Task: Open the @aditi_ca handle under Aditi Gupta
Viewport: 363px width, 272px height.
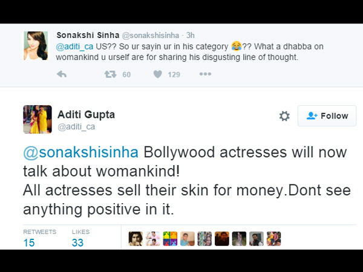Action: [x=76, y=126]
